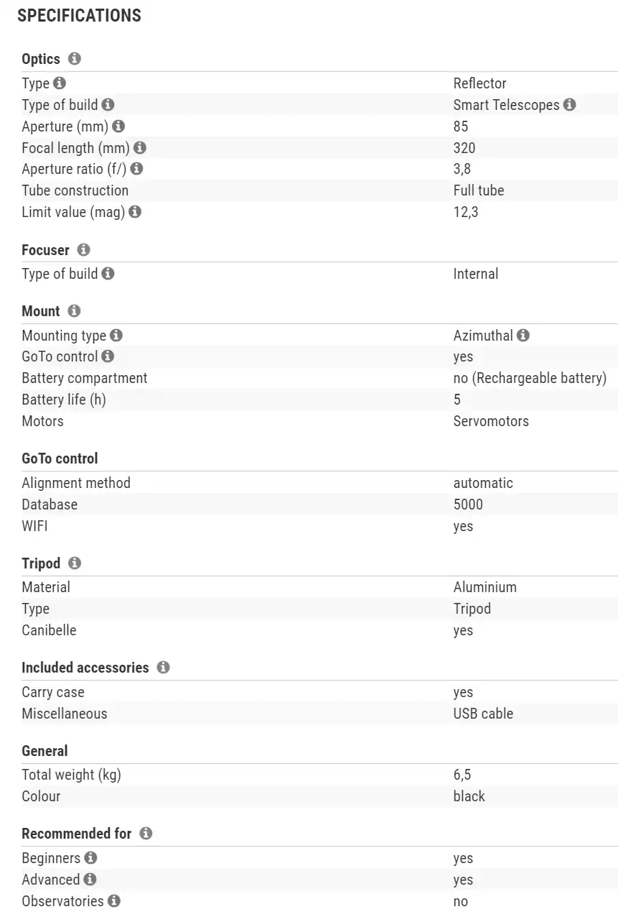The width and height of the screenshot is (618, 917).
Task: Click the Azimuthal mounting type text
Action: tap(483, 336)
